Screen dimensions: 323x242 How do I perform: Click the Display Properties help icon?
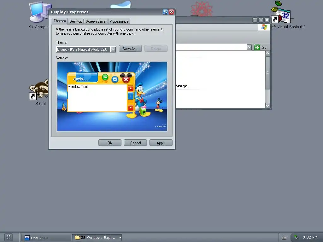coord(165,12)
